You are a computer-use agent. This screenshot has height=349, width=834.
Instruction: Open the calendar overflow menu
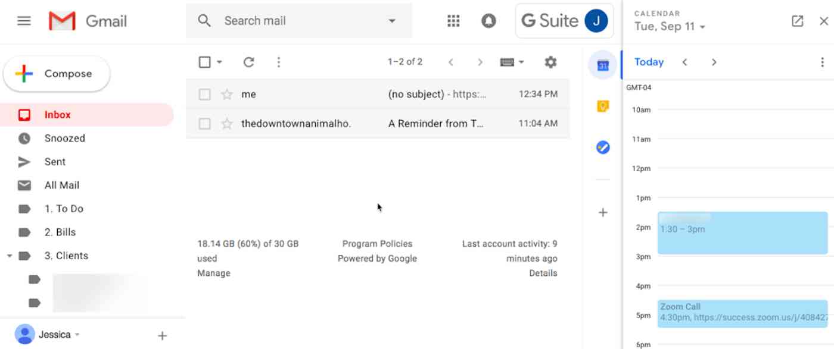click(823, 62)
